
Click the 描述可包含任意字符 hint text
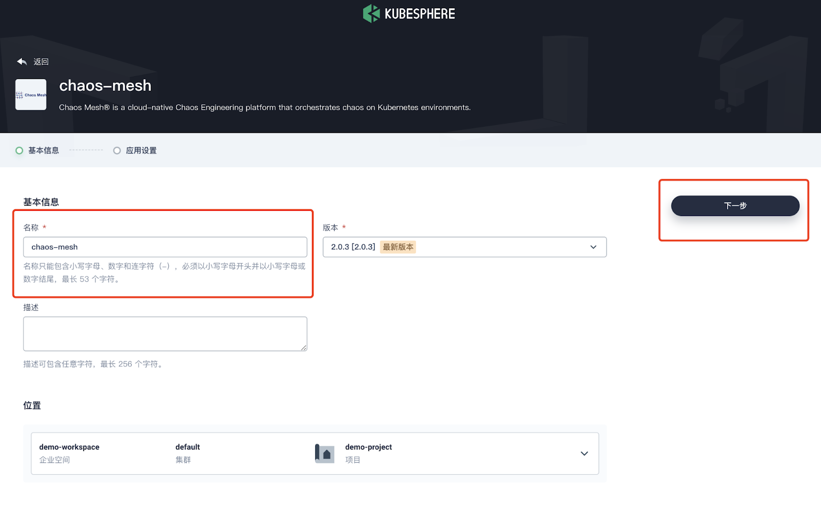(x=93, y=364)
